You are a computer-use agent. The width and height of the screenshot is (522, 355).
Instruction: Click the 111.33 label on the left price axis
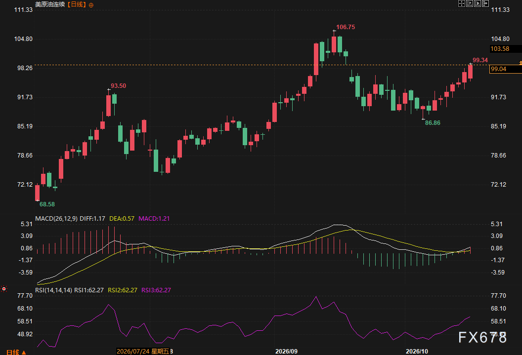pyautogui.click(x=23, y=10)
